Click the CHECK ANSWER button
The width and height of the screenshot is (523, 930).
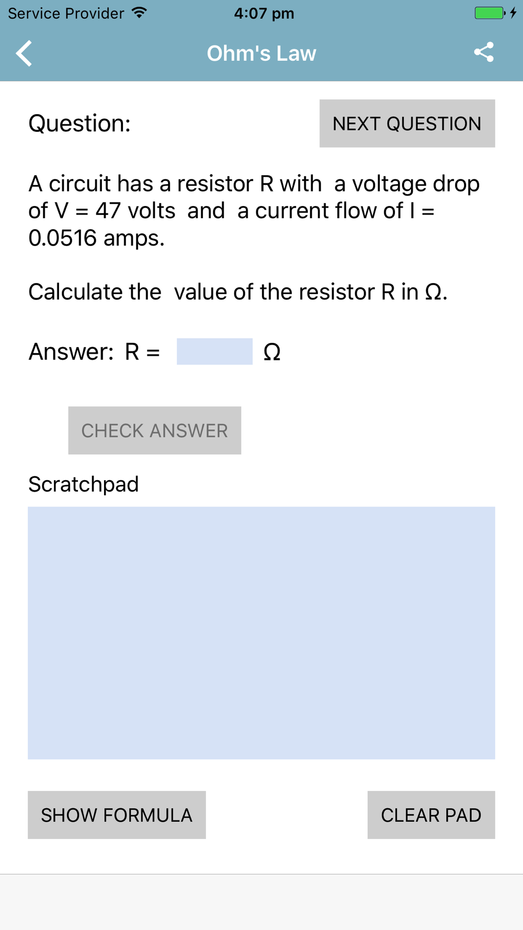tap(154, 430)
